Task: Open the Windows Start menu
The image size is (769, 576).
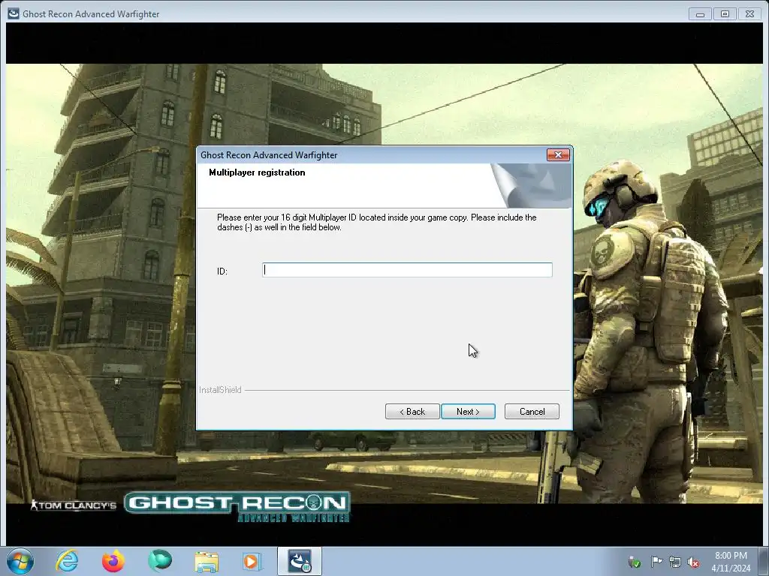Action: (20, 561)
